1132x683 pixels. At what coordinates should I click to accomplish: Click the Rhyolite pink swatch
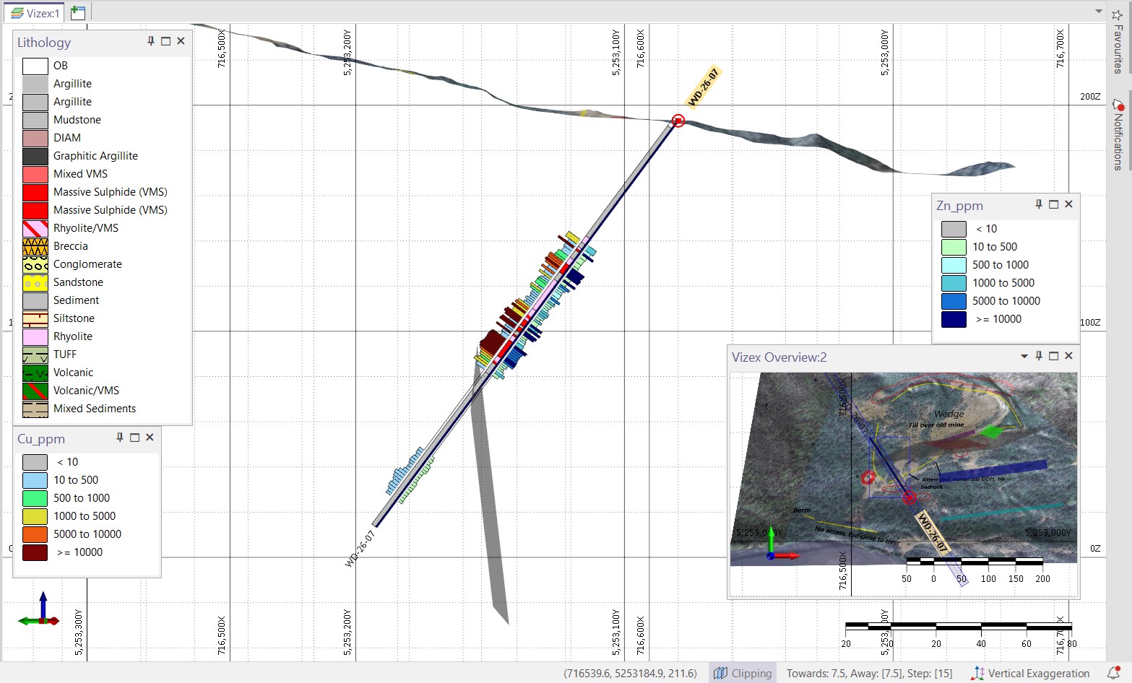click(x=35, y=336)
